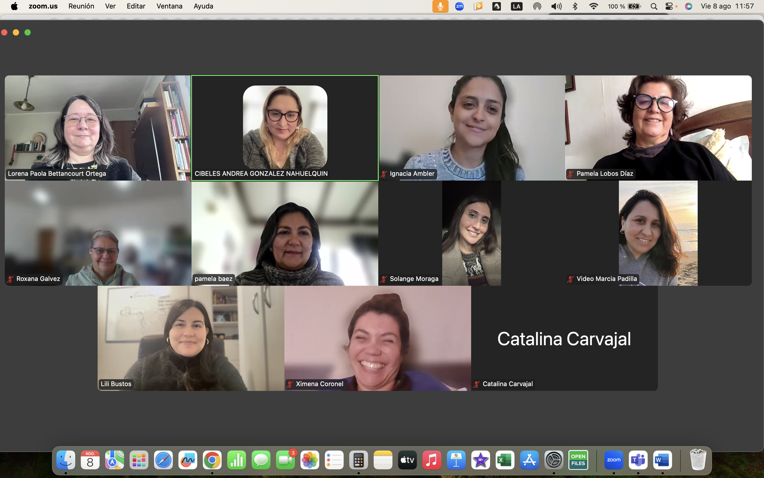Click the Zoom menu bar status icon
The width and height of the screenshot is (764, 478).
(x=459, y=6)
